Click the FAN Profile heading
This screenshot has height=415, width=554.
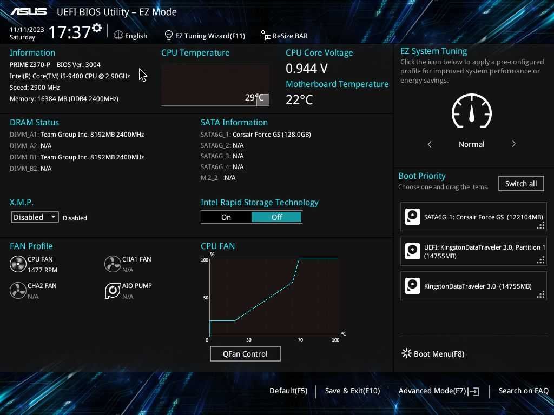point(31,246)
